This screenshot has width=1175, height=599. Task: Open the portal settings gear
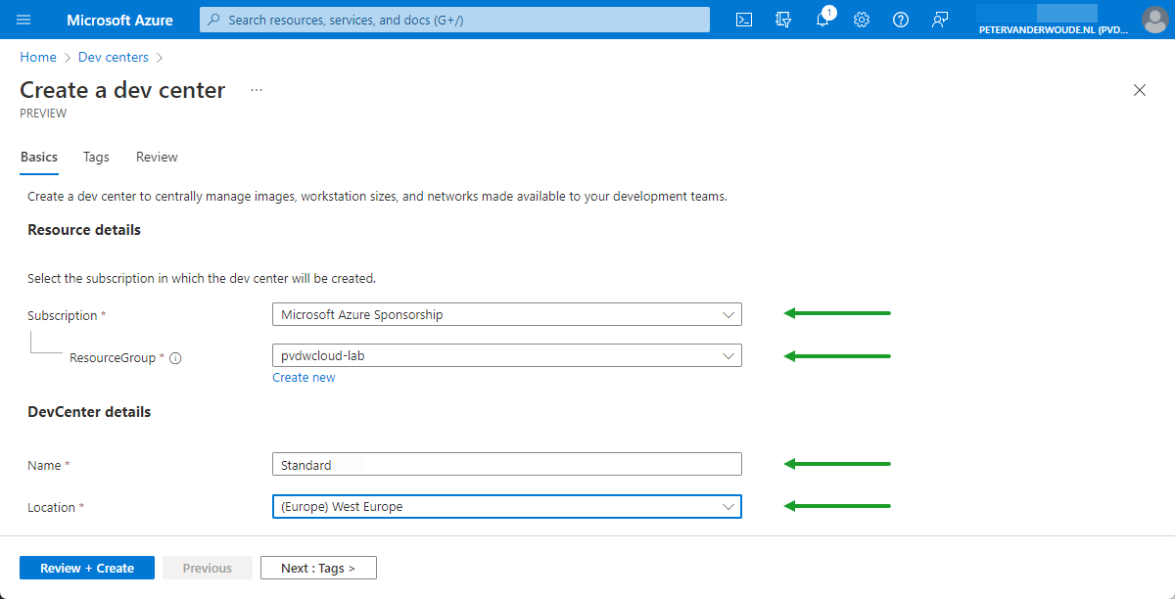(861, 20)
